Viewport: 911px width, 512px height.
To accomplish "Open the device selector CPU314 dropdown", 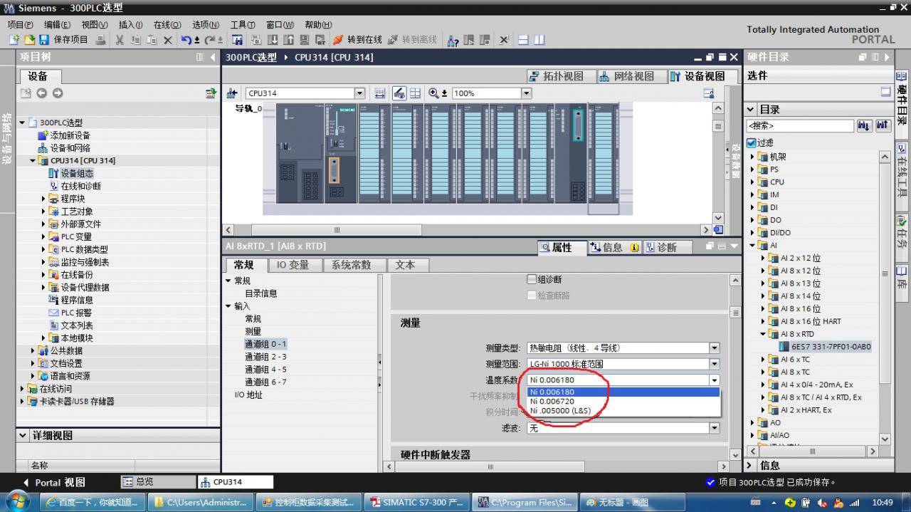I will click(x=359, y=93).
